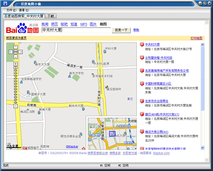Click the #1 空闲 status bar entry
This screenshot has width=213, height=171.
(x=105, y=165)
